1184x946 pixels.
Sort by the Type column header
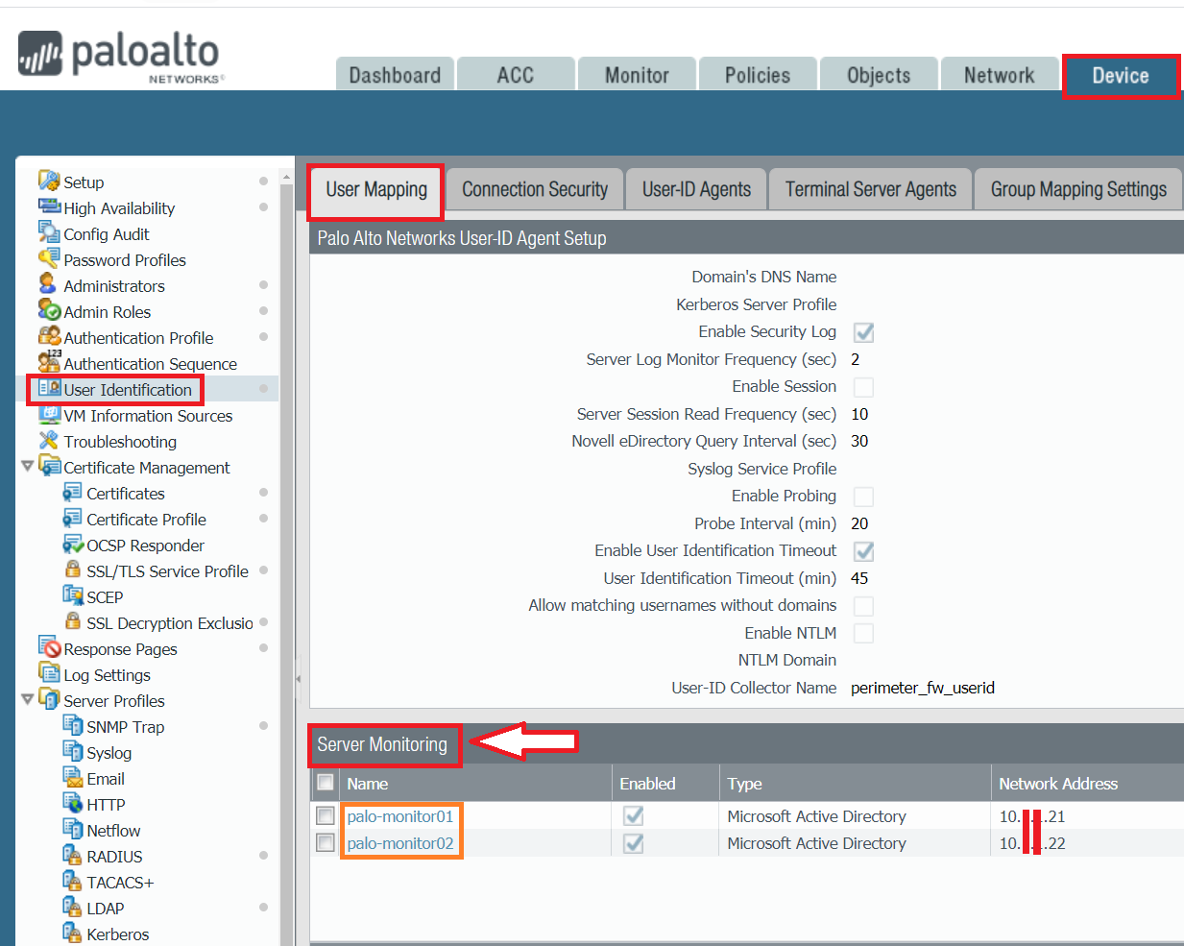855,784
